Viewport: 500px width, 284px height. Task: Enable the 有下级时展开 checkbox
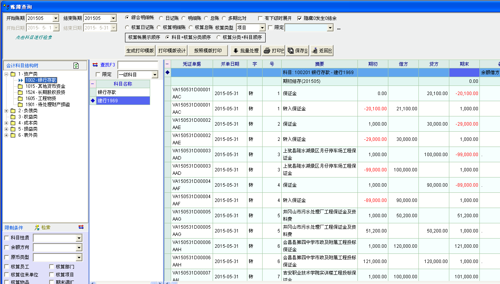[x=261, y=18]
